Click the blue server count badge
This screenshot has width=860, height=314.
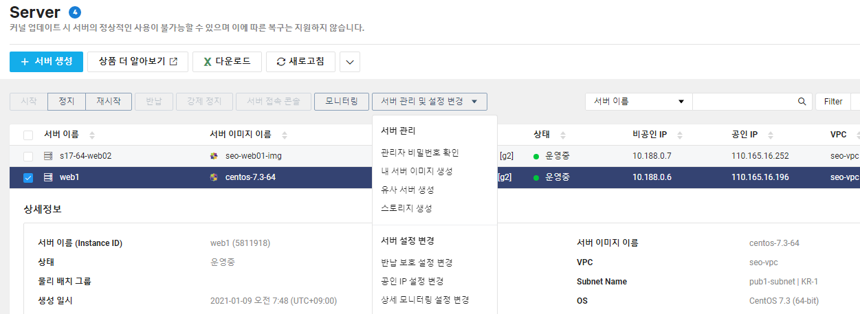pos(75,12)
